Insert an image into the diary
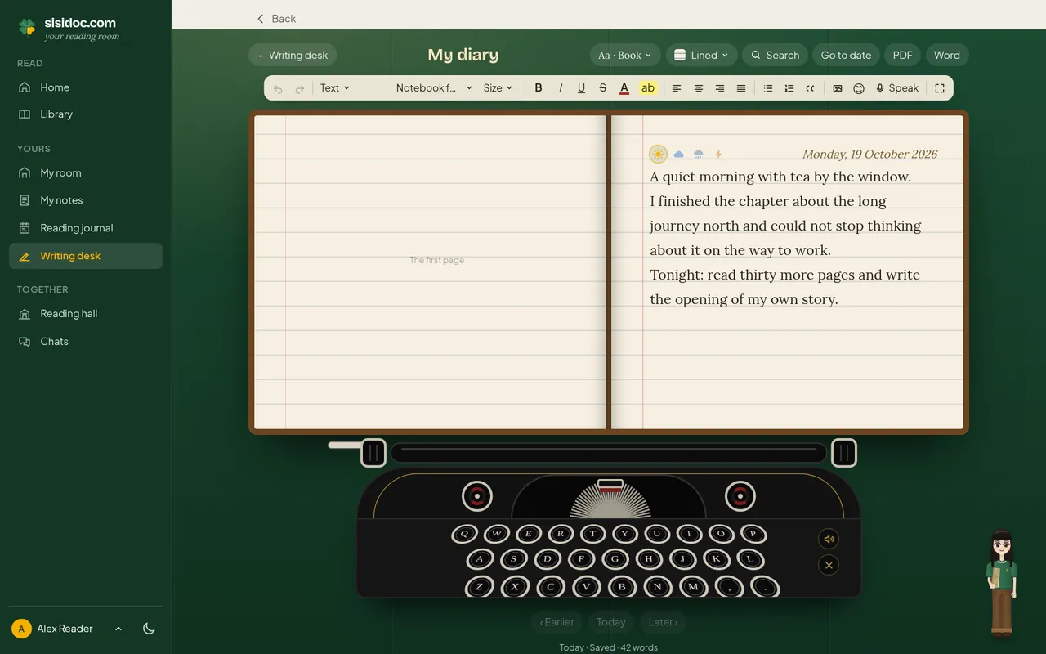1046x654 pixels. (838, 88)
